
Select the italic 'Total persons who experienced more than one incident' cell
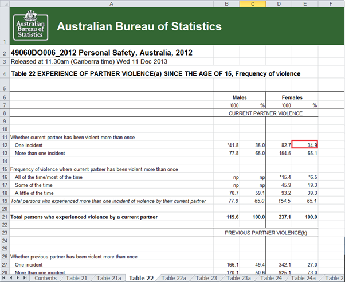pos(111,201)
